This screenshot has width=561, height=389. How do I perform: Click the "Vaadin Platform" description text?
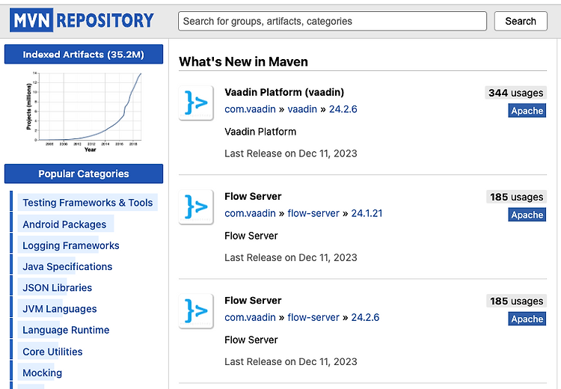[x=260, y=132]
